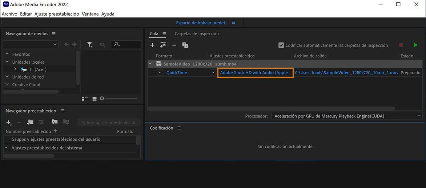This screenshot has height=188, width=426.
Task: Start the queue with the green play button
Action: (x=416, y=45)
